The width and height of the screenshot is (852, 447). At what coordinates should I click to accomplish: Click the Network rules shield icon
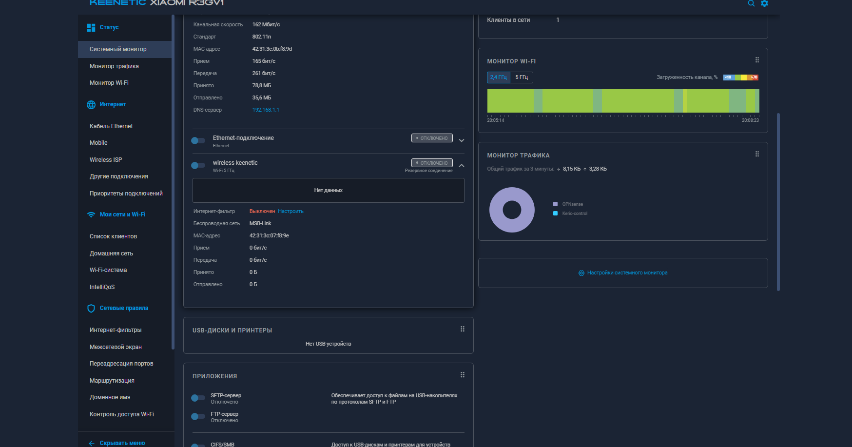click(x=91, y=309)
